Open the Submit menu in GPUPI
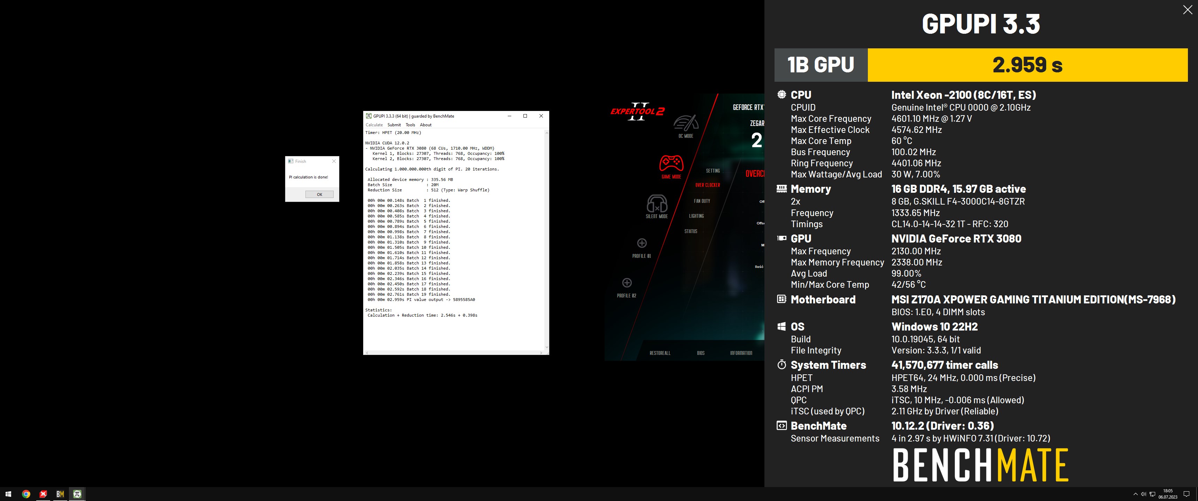 394,125
